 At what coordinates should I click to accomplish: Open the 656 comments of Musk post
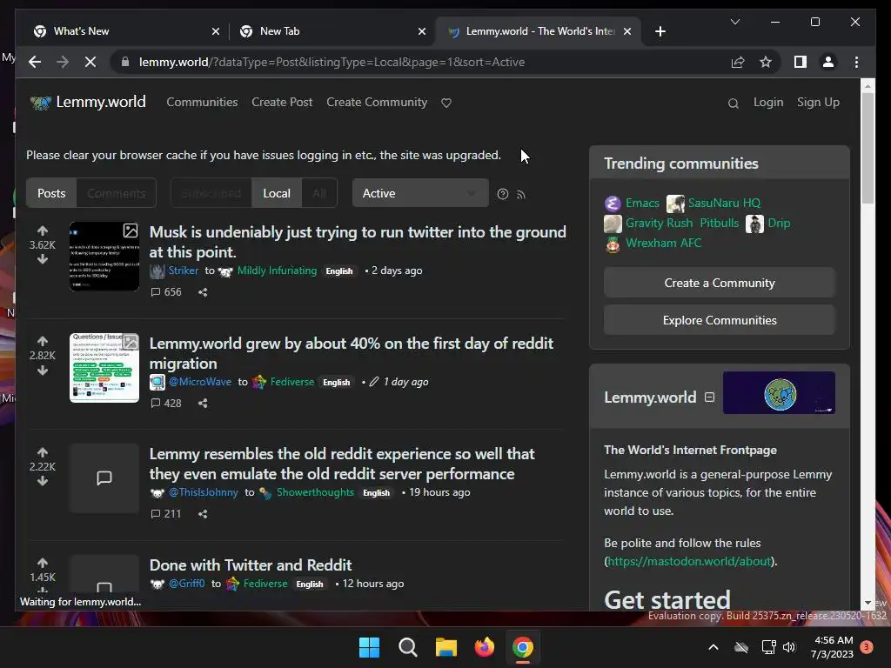(x=166, y=292)
